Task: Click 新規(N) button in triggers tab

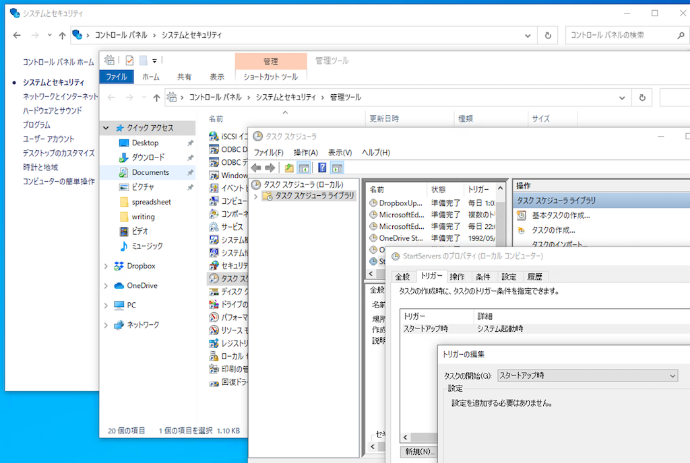Action: point(419,451)
